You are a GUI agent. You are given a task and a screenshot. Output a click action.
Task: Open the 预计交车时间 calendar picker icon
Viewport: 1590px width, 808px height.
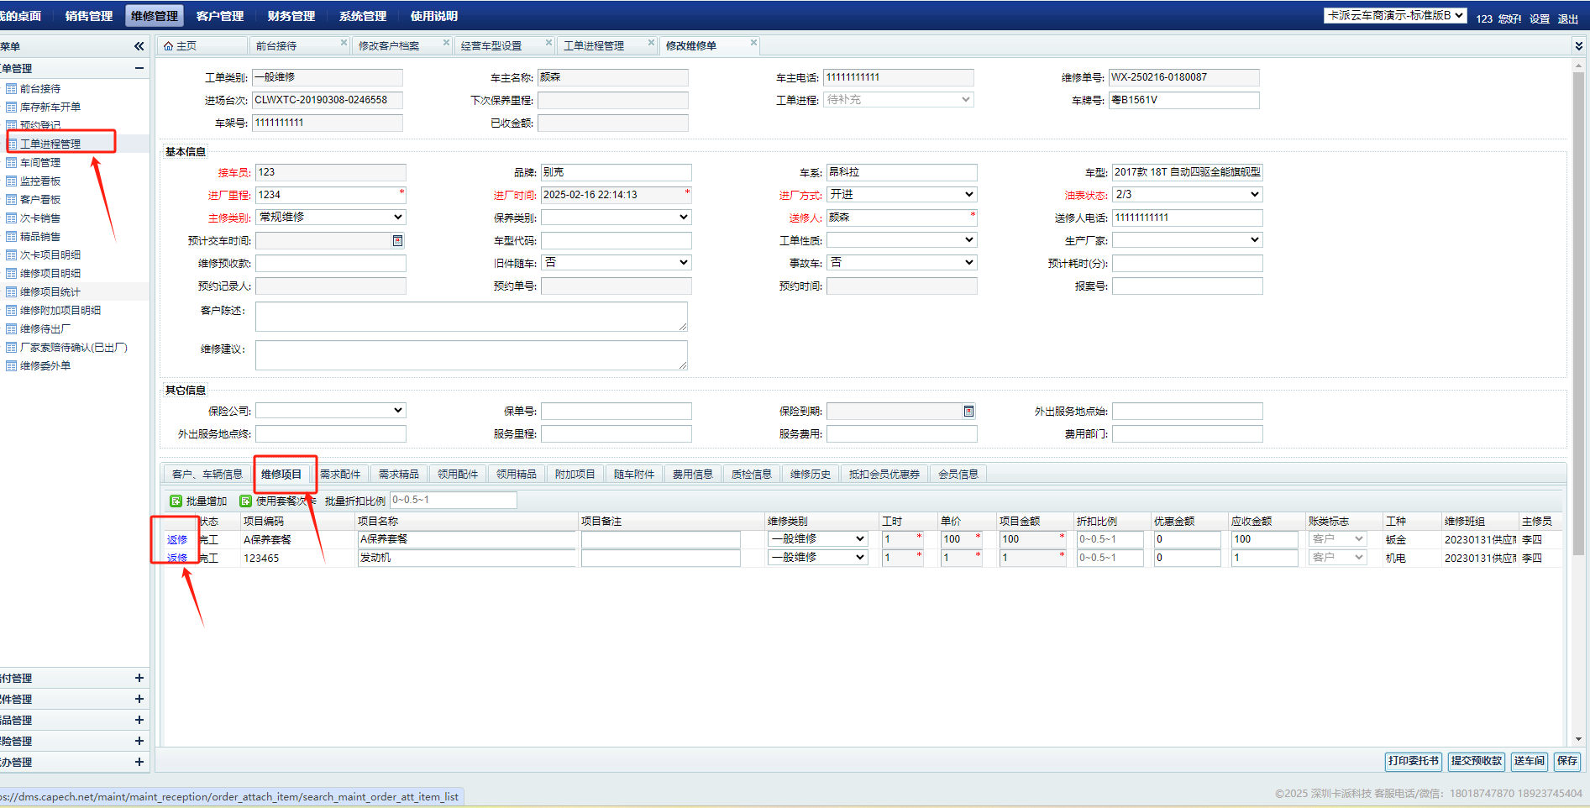pyautogui.click(x=397, y=241)
